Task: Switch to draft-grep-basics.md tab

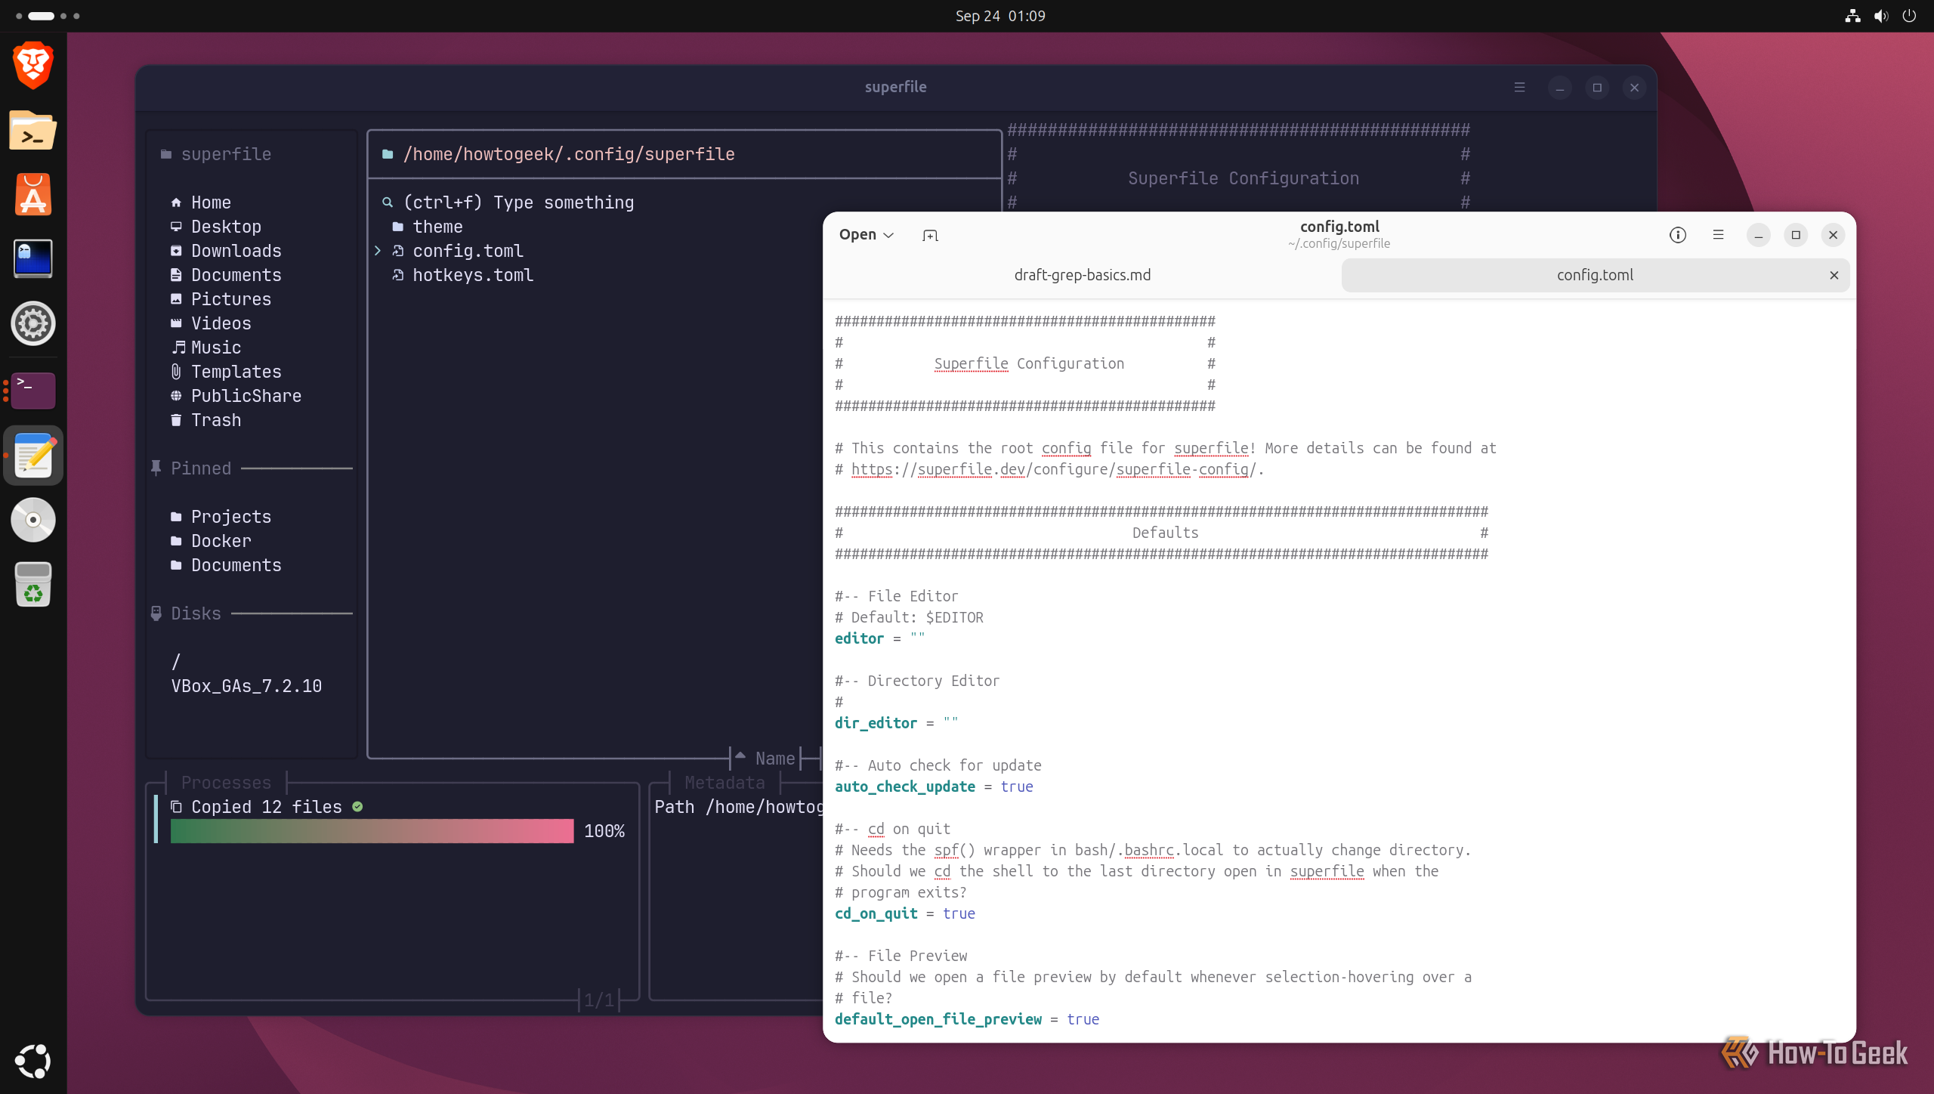Action: coord(1082,275)
